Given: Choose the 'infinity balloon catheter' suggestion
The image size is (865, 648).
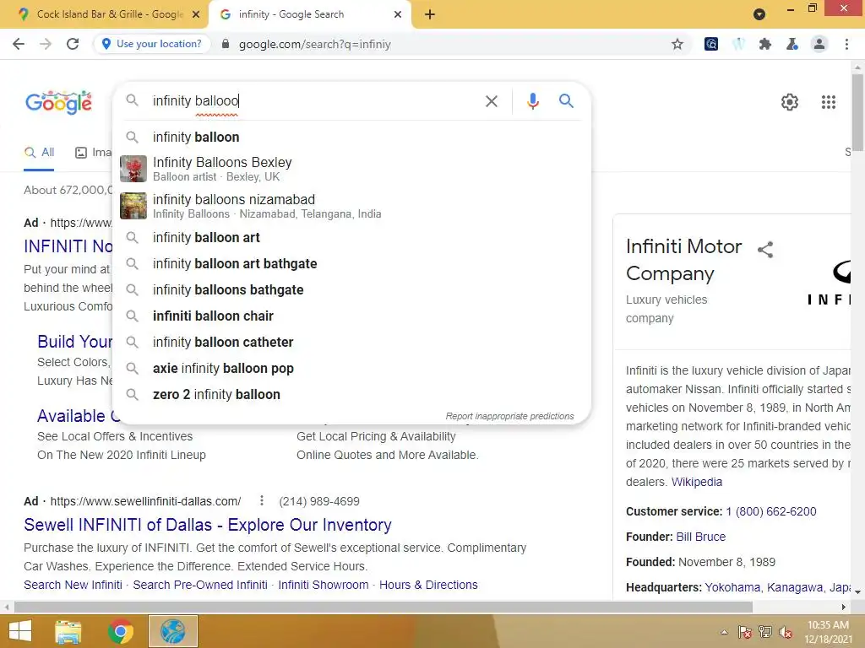Looking at the screenshot, I should click(351, 343).
